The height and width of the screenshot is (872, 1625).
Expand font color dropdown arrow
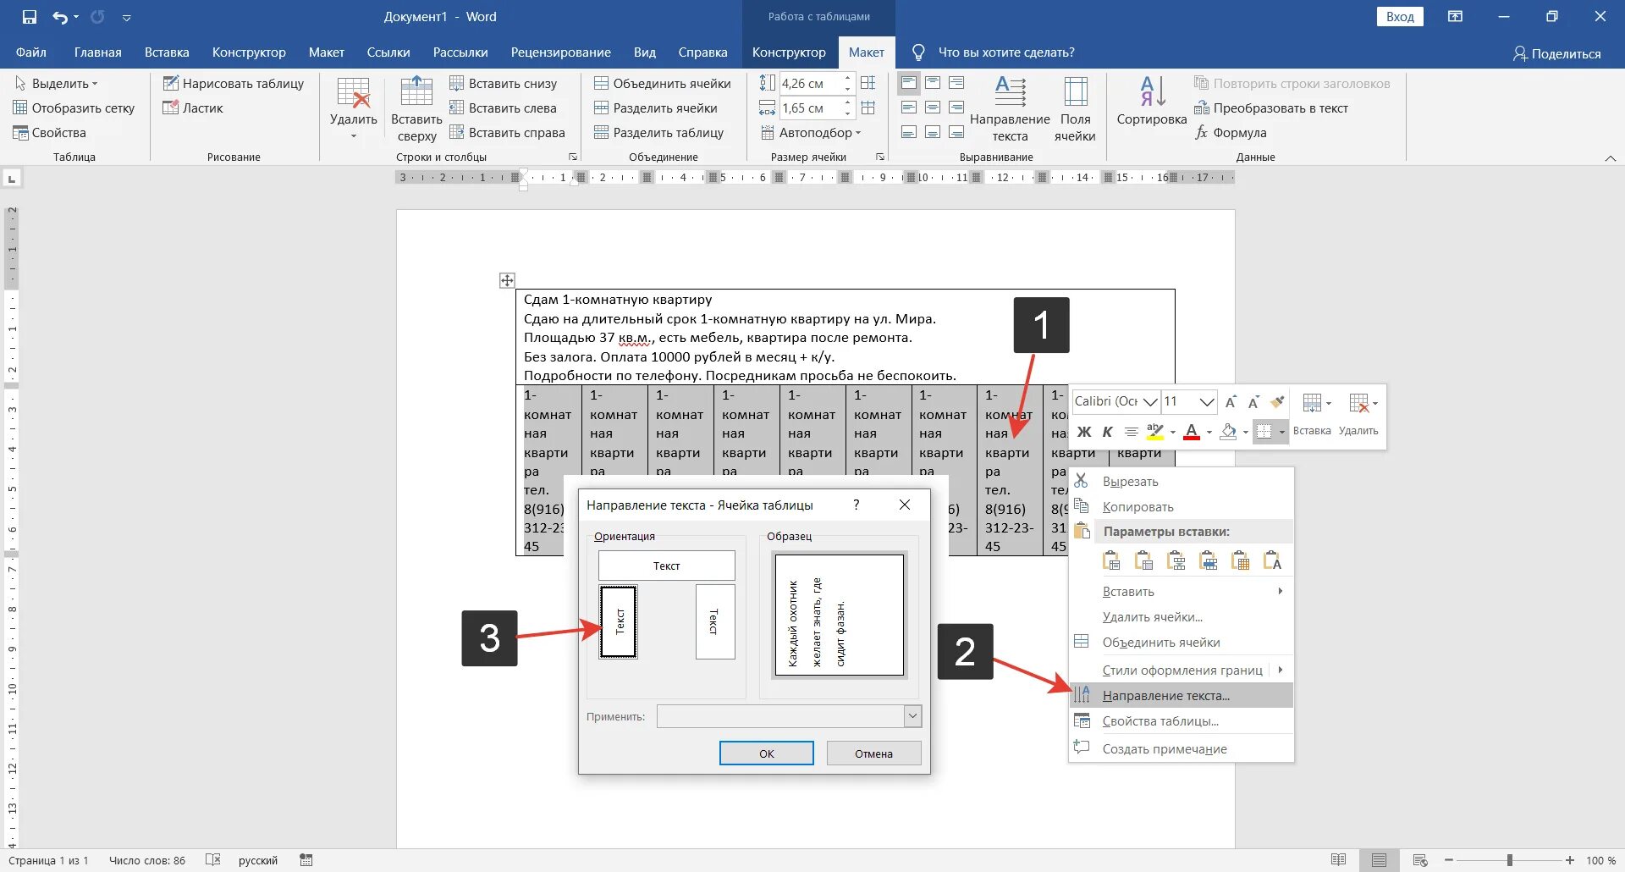pyautogui.click(x=1209, y=433)
